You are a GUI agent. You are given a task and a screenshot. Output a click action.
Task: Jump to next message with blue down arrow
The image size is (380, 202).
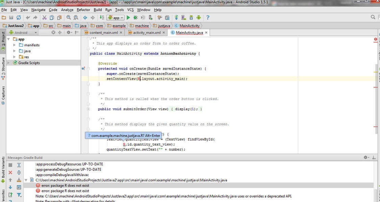point(10,187)
